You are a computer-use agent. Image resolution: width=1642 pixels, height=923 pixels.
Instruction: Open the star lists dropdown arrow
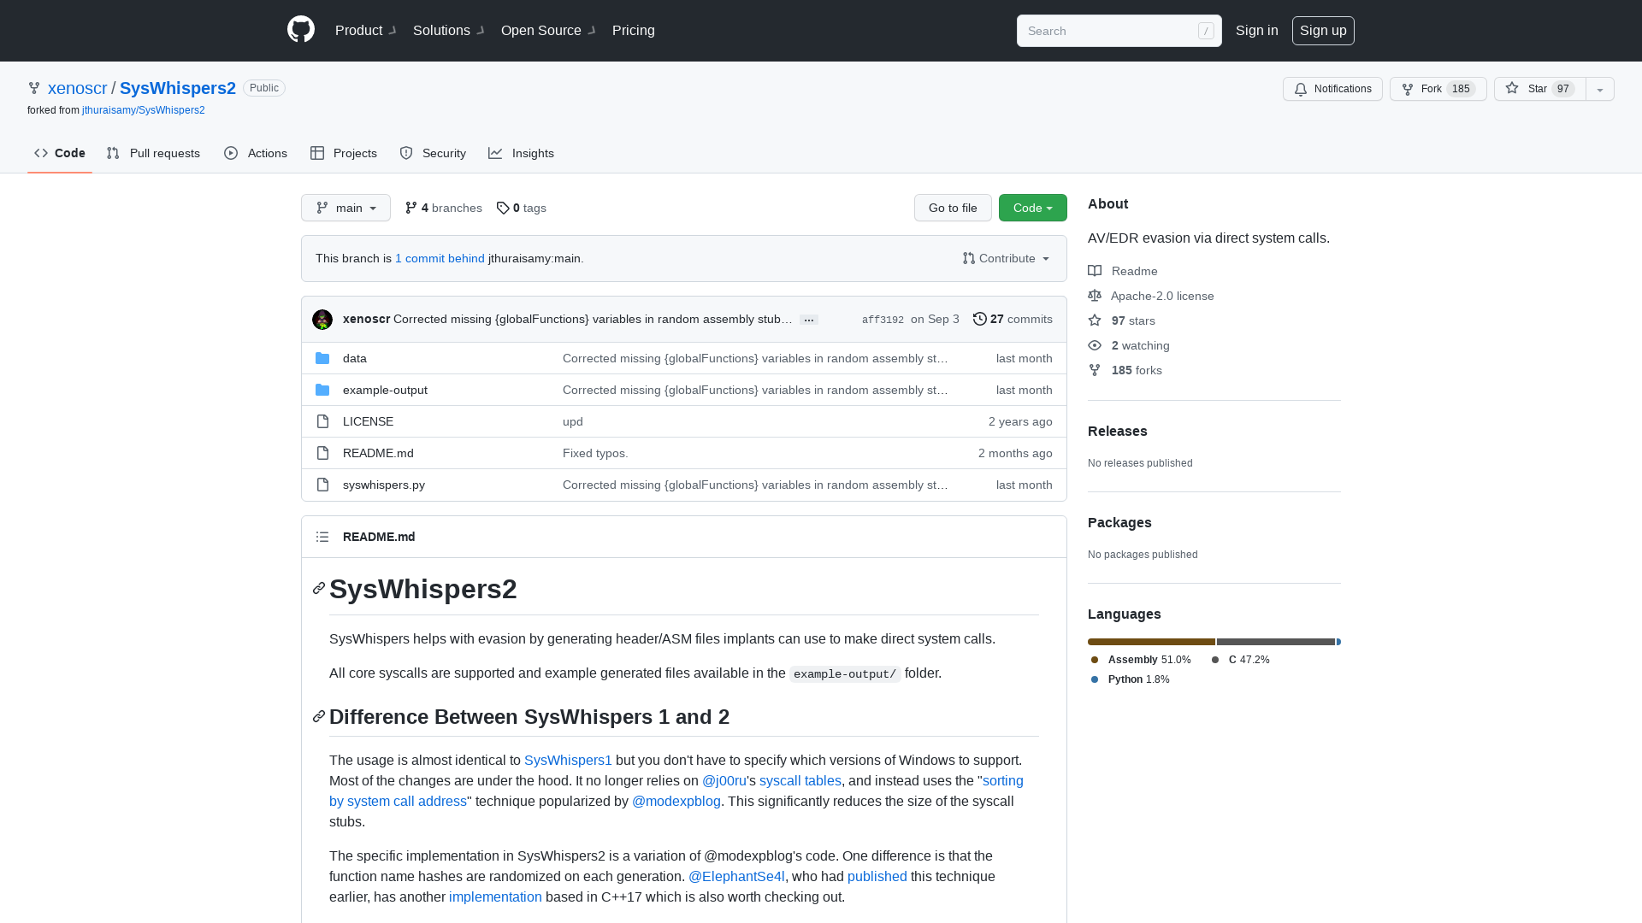pos(1600,89)
